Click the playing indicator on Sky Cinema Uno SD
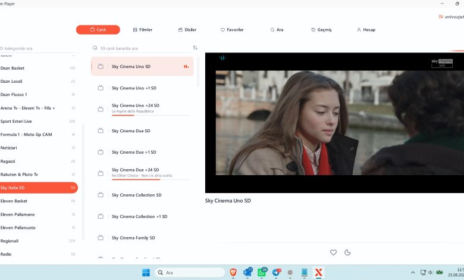 click(x=186, y=66)
